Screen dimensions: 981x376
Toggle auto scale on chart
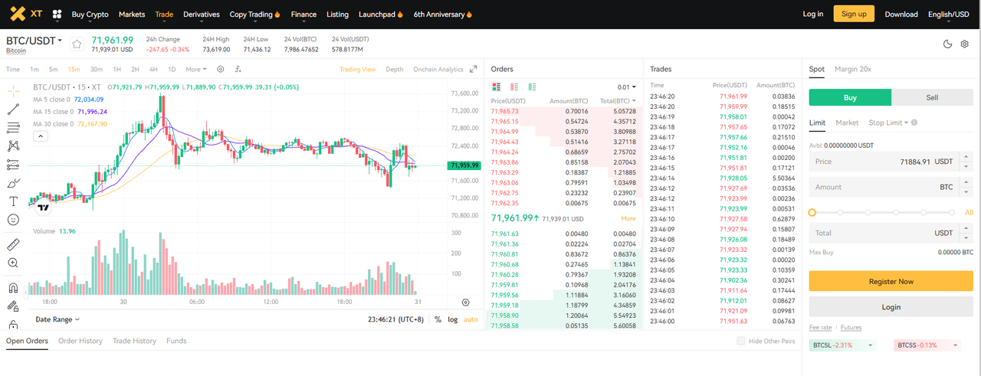click(x=471, y=319)
